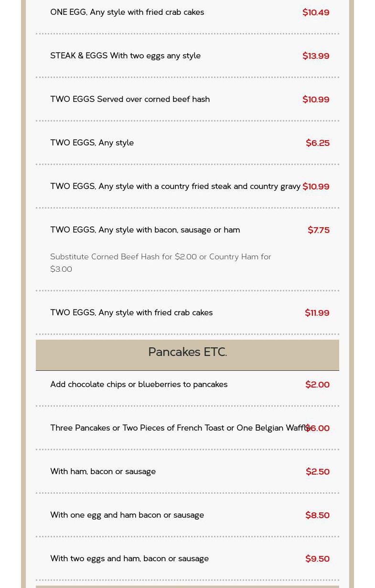Image resolution: width=375 pixels, height=588 pixels.
Task: Click the $6.25 price
Action: (x=318, y=143)
